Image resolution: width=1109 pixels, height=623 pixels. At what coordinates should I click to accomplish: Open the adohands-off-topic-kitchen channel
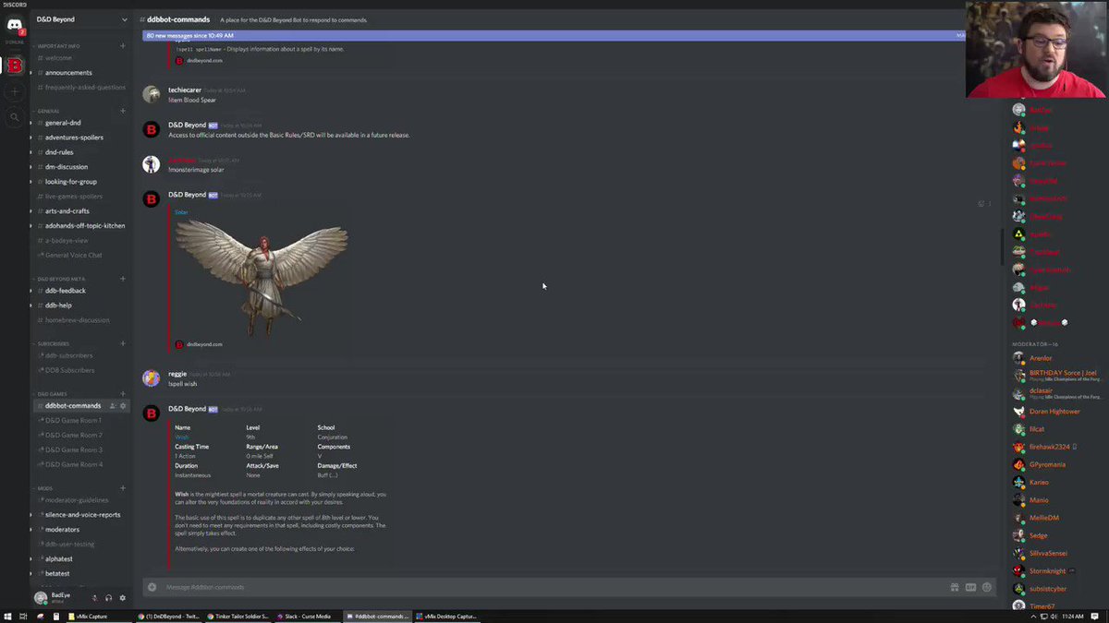coord(81,226)
